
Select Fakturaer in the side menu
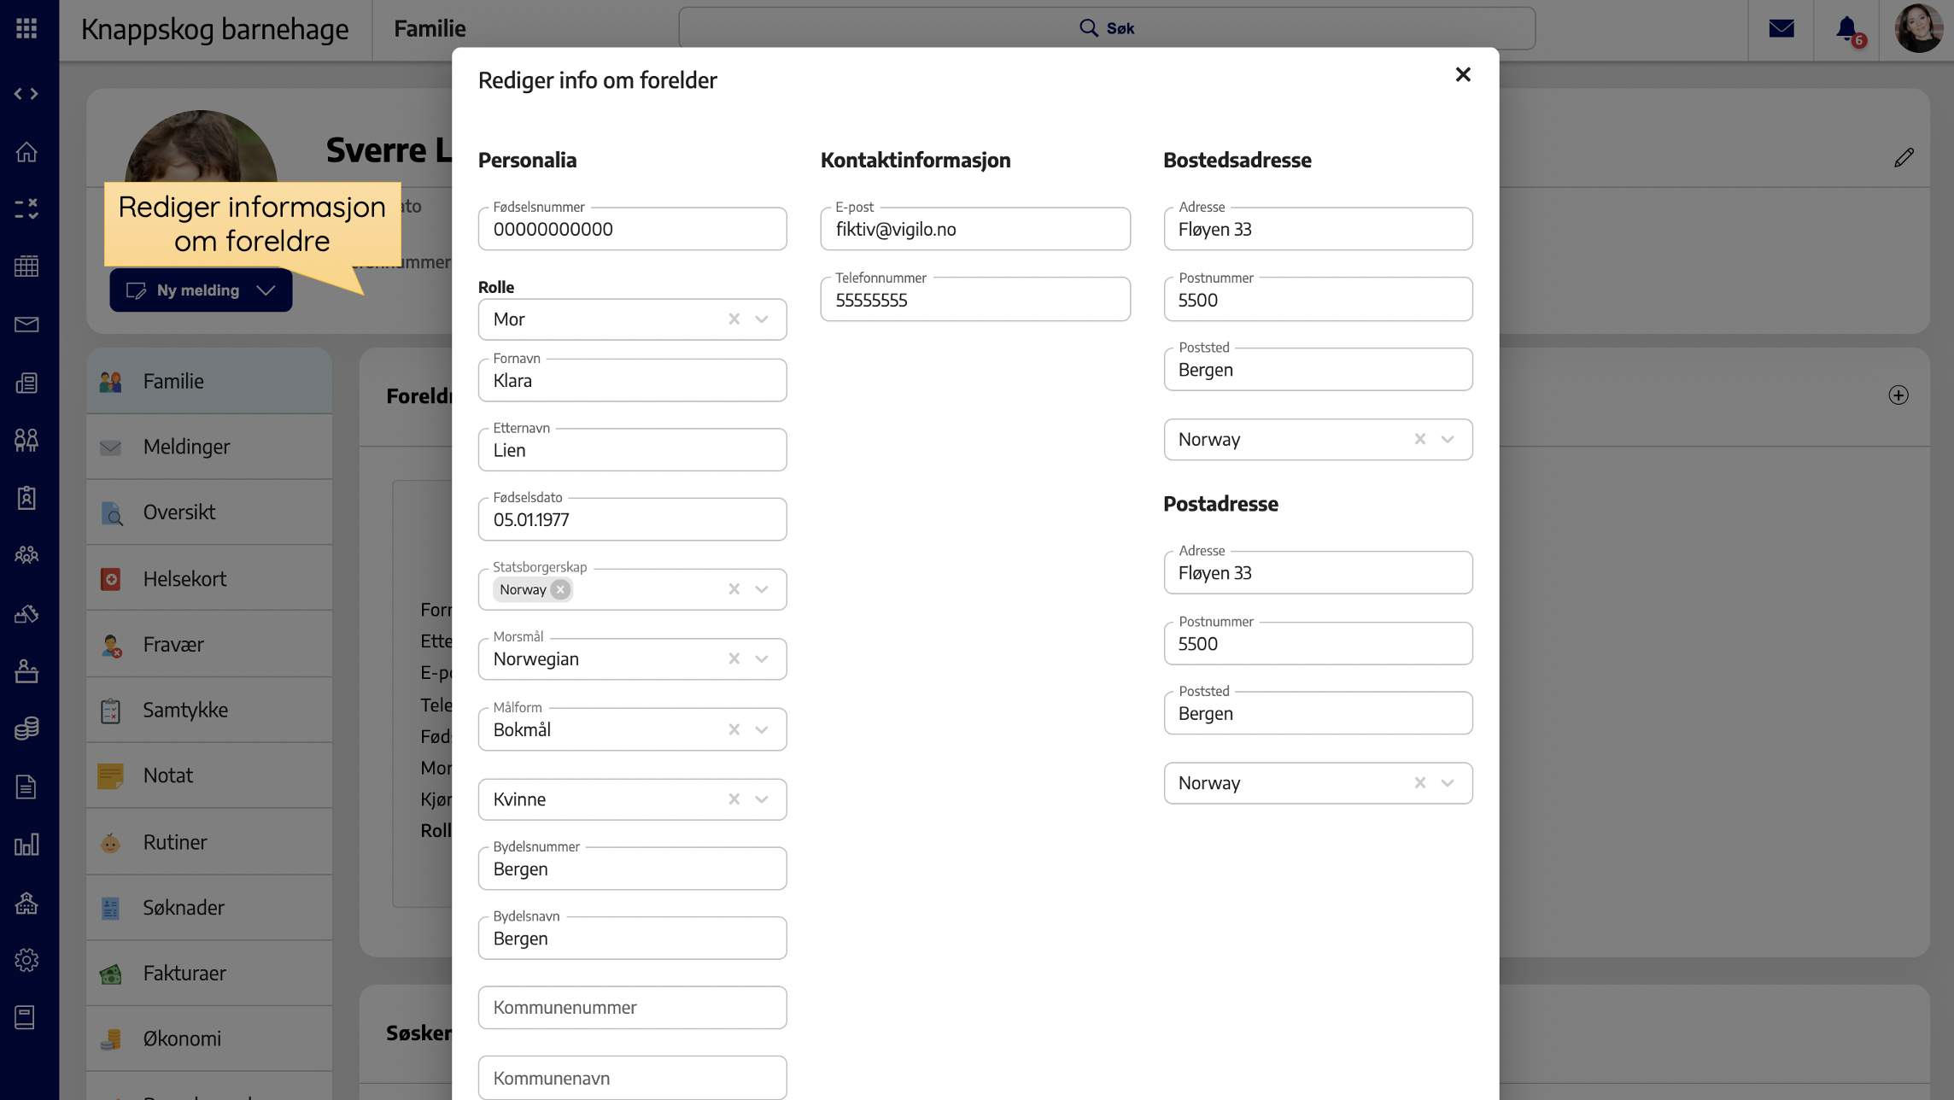[209, 974]
